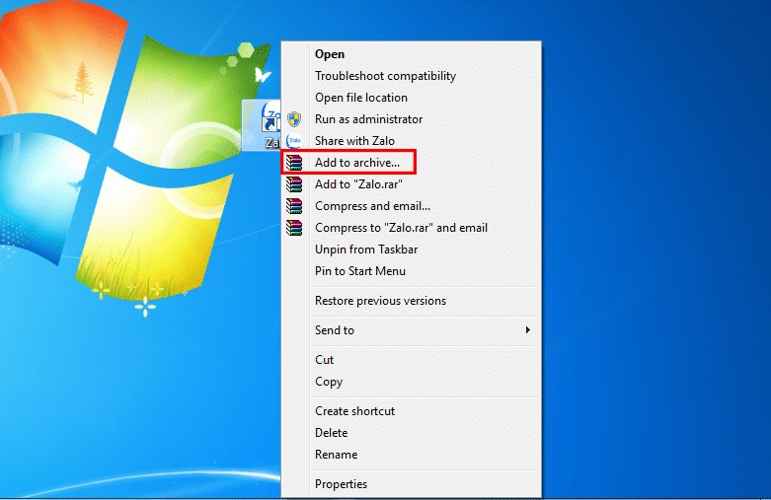Select Copy in the context menu
Screen dimensions: 771x500
pos(412,382)
